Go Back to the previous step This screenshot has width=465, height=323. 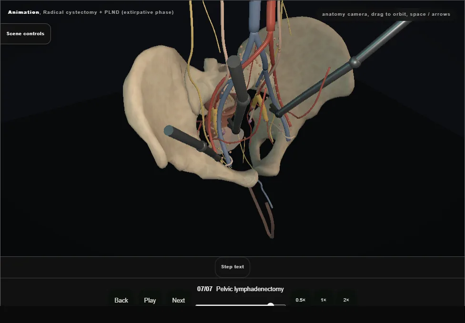click(121, 300)
